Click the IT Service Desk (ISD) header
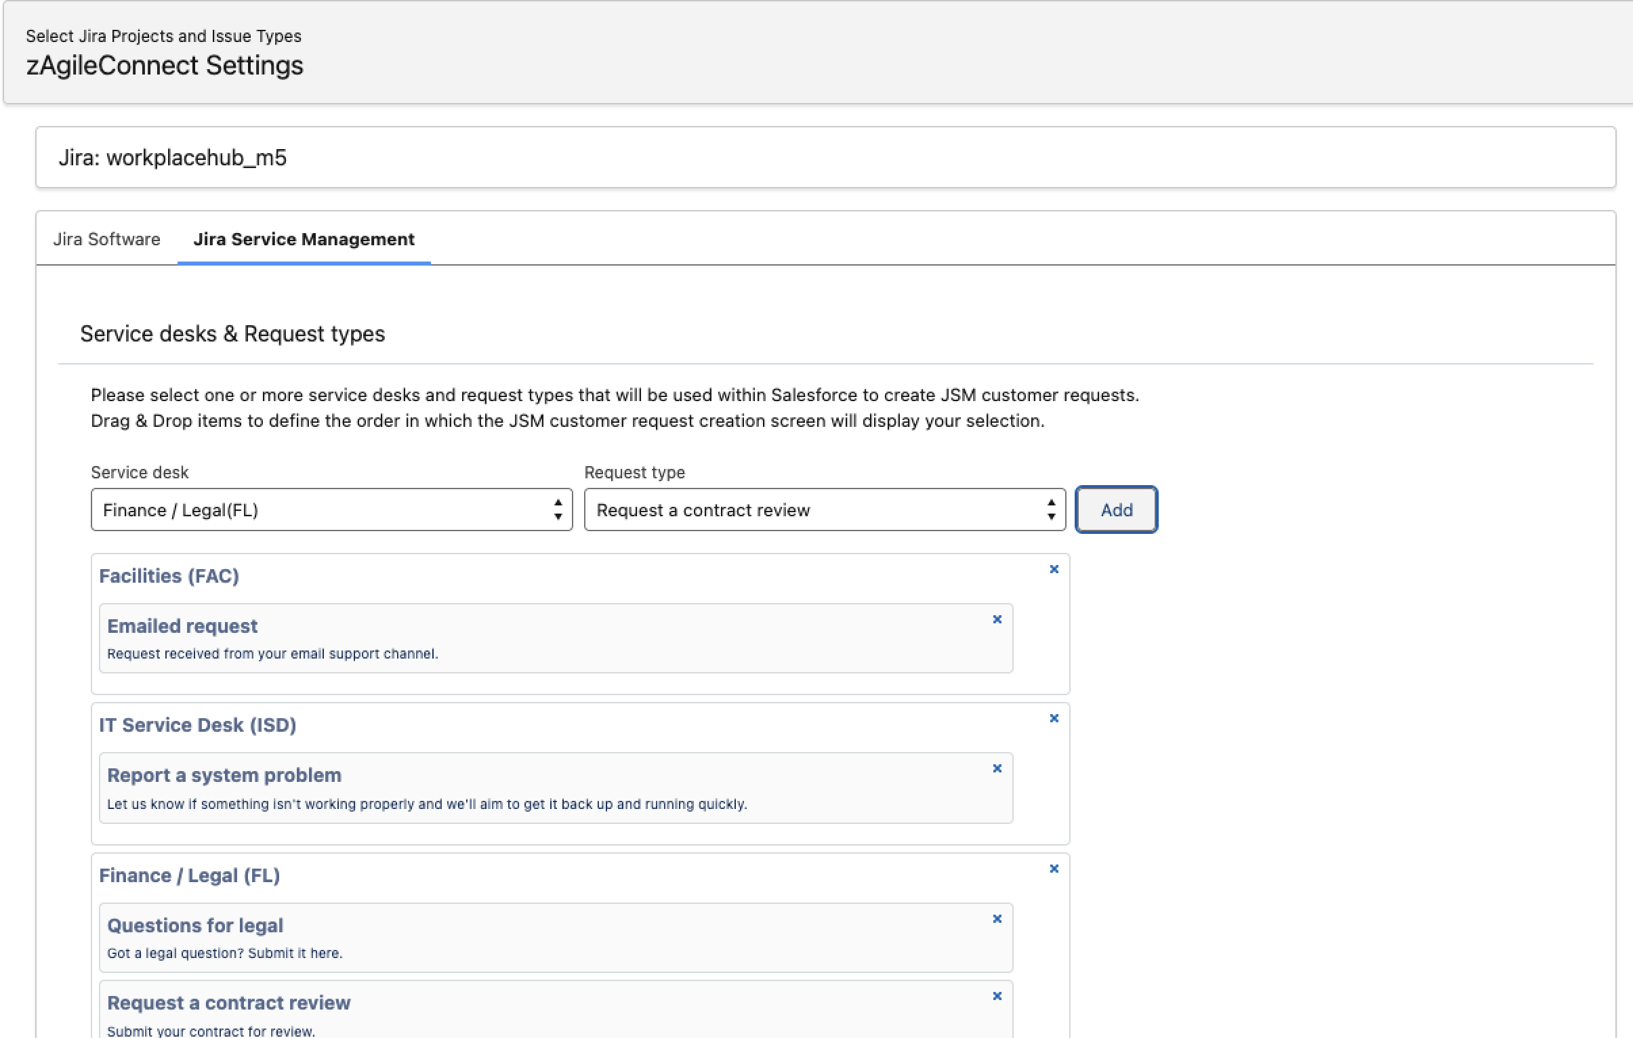The width and height of the screenshot is (1633, 1038). (x=197, y=726)
